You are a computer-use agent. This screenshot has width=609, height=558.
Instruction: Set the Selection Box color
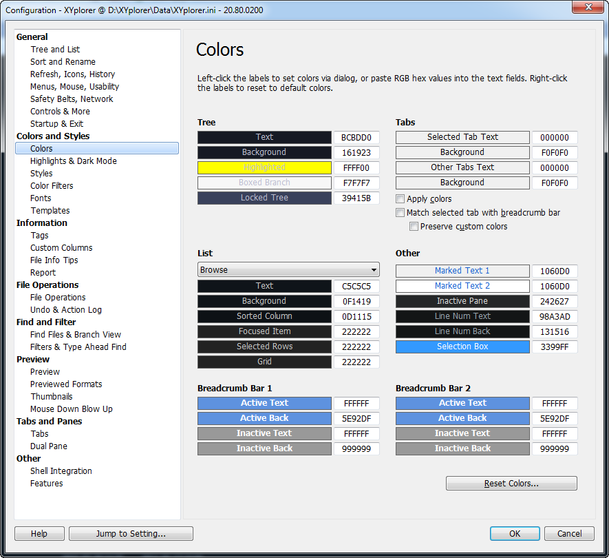[x=462, y=347]
